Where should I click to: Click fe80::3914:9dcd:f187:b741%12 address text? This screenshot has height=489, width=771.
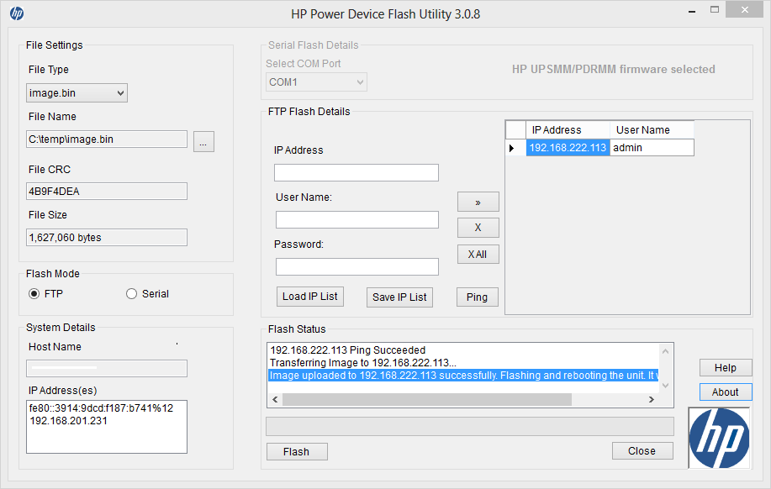pyautogui.click(x=101, y=407)
